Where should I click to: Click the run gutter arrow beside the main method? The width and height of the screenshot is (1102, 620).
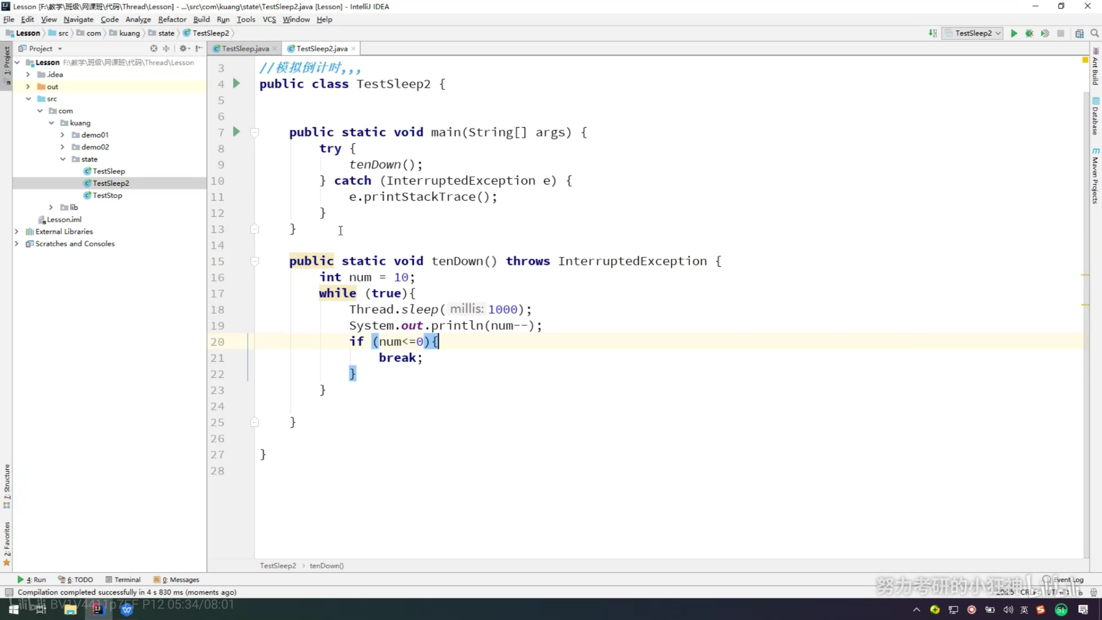[x=236, y=132]
